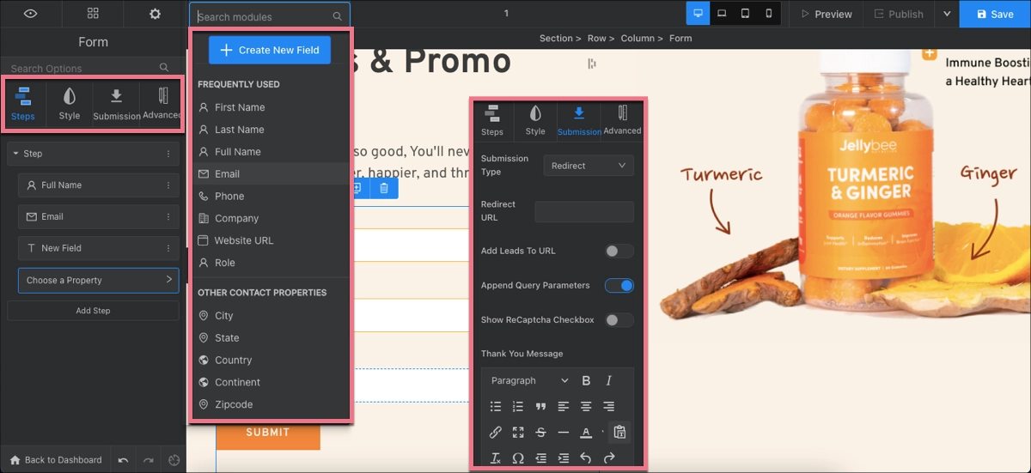Switch to tablet device view
This screenshot has width=1031, height=473.
[745, 14]
